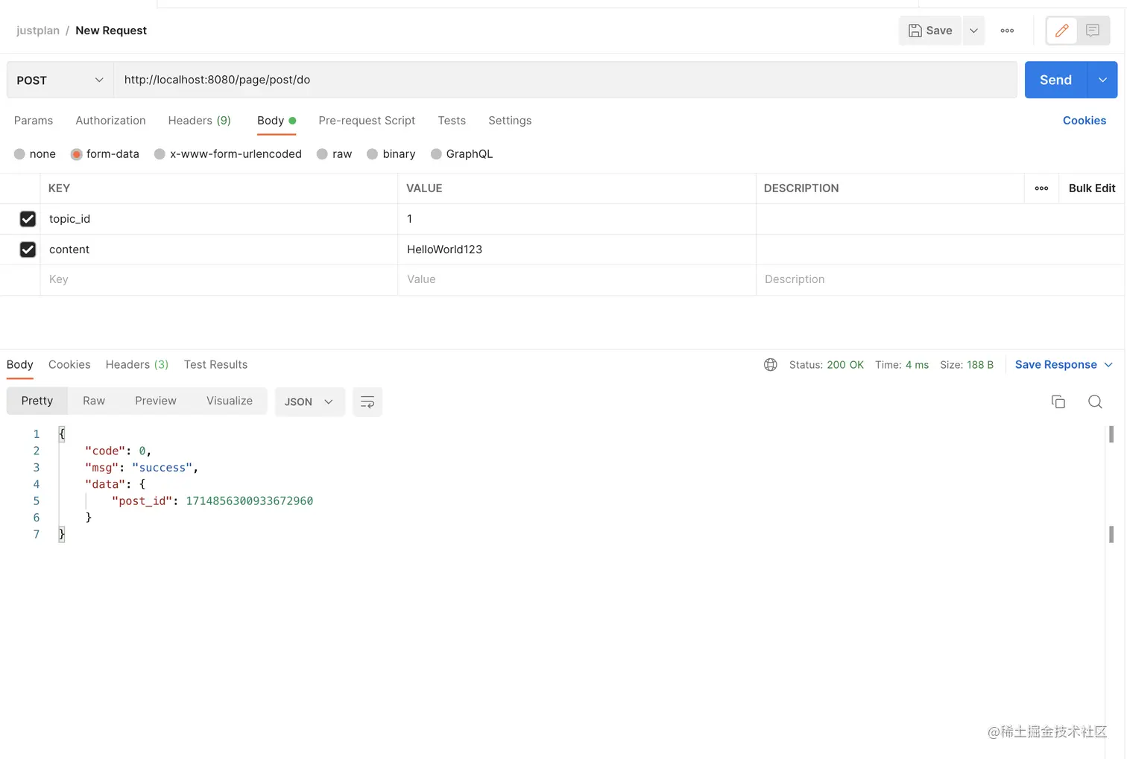Click the globe proxy icon near Status

[x=770, y=364]
